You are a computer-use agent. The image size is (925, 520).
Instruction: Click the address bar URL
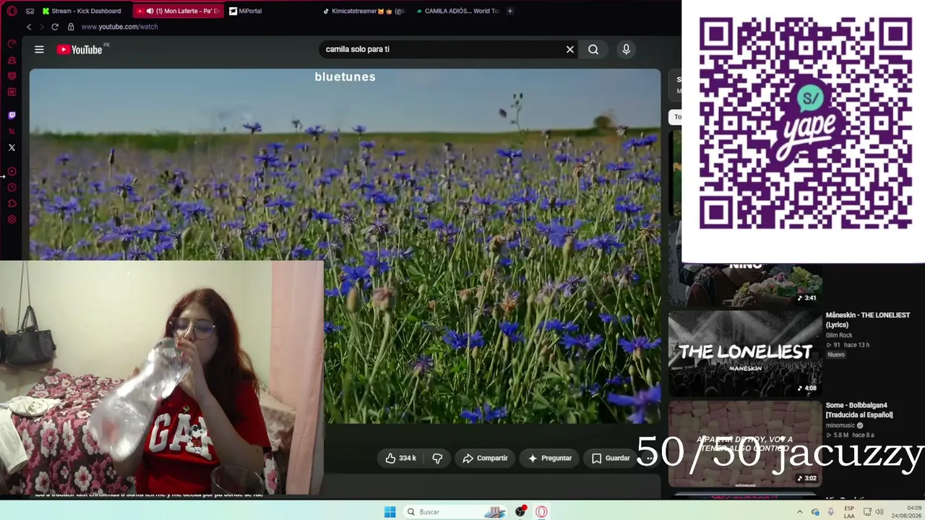[119, 27]
